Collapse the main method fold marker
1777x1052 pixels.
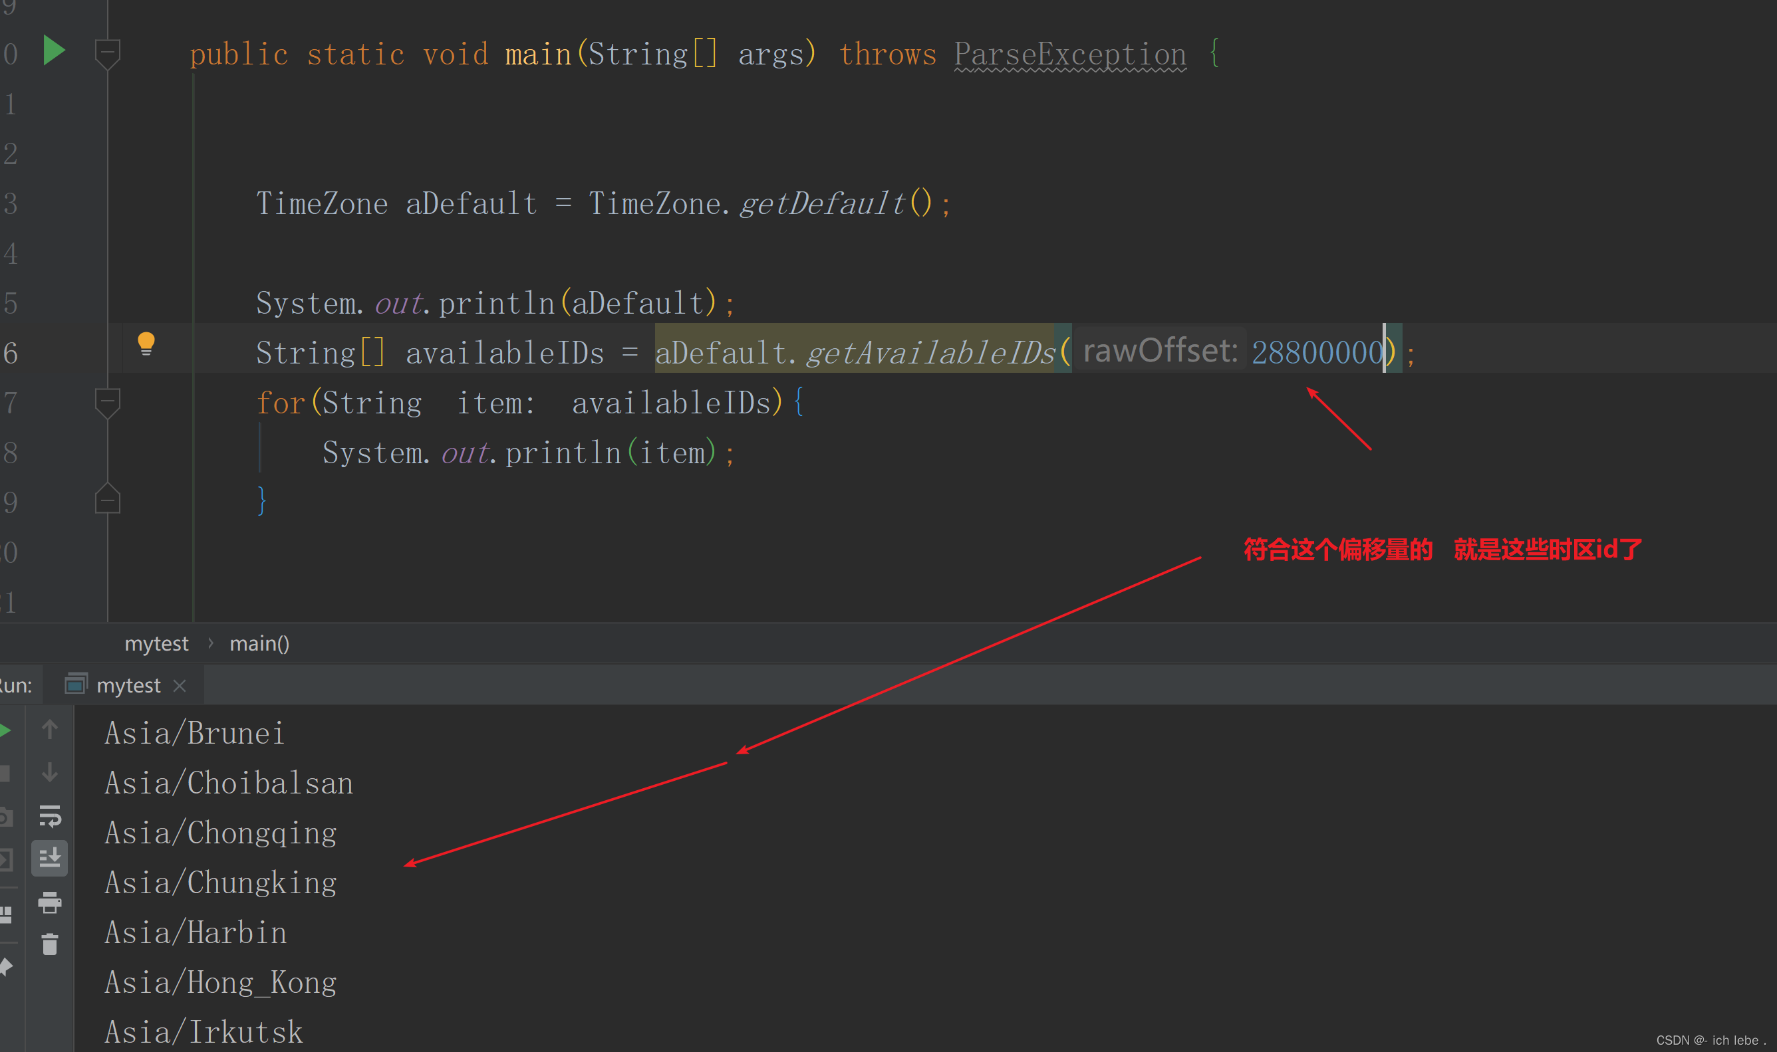[x=107, y=53]
